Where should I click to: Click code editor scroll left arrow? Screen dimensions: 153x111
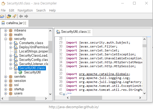[68, 98]
